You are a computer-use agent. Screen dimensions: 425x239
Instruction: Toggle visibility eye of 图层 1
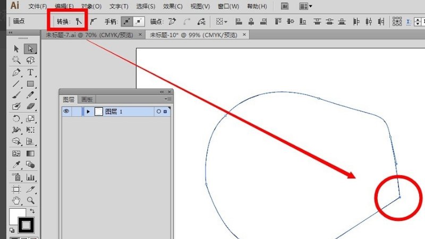pos(66,111)
